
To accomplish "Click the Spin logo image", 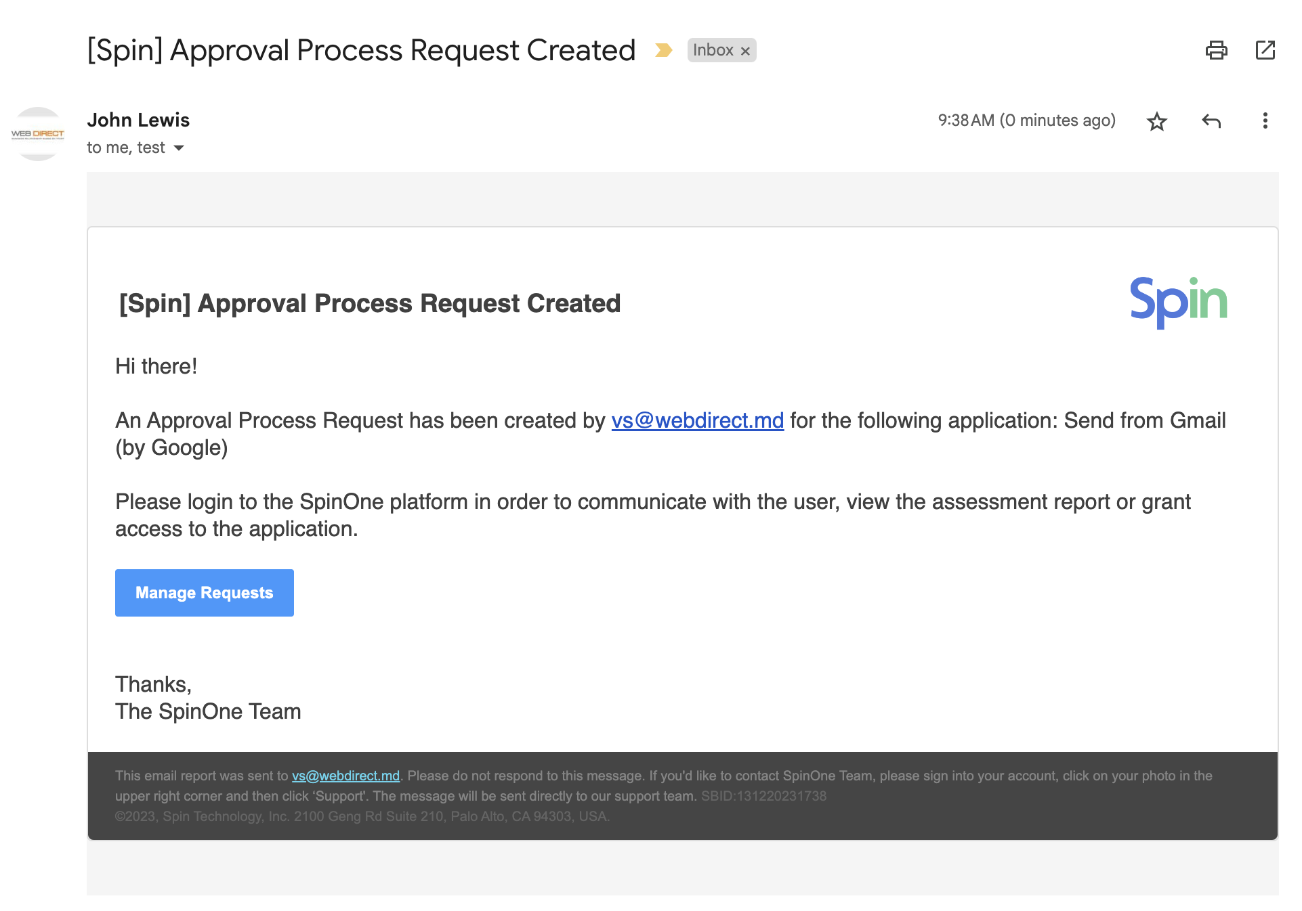I will pyautogui.click(x=1178, y=302).
